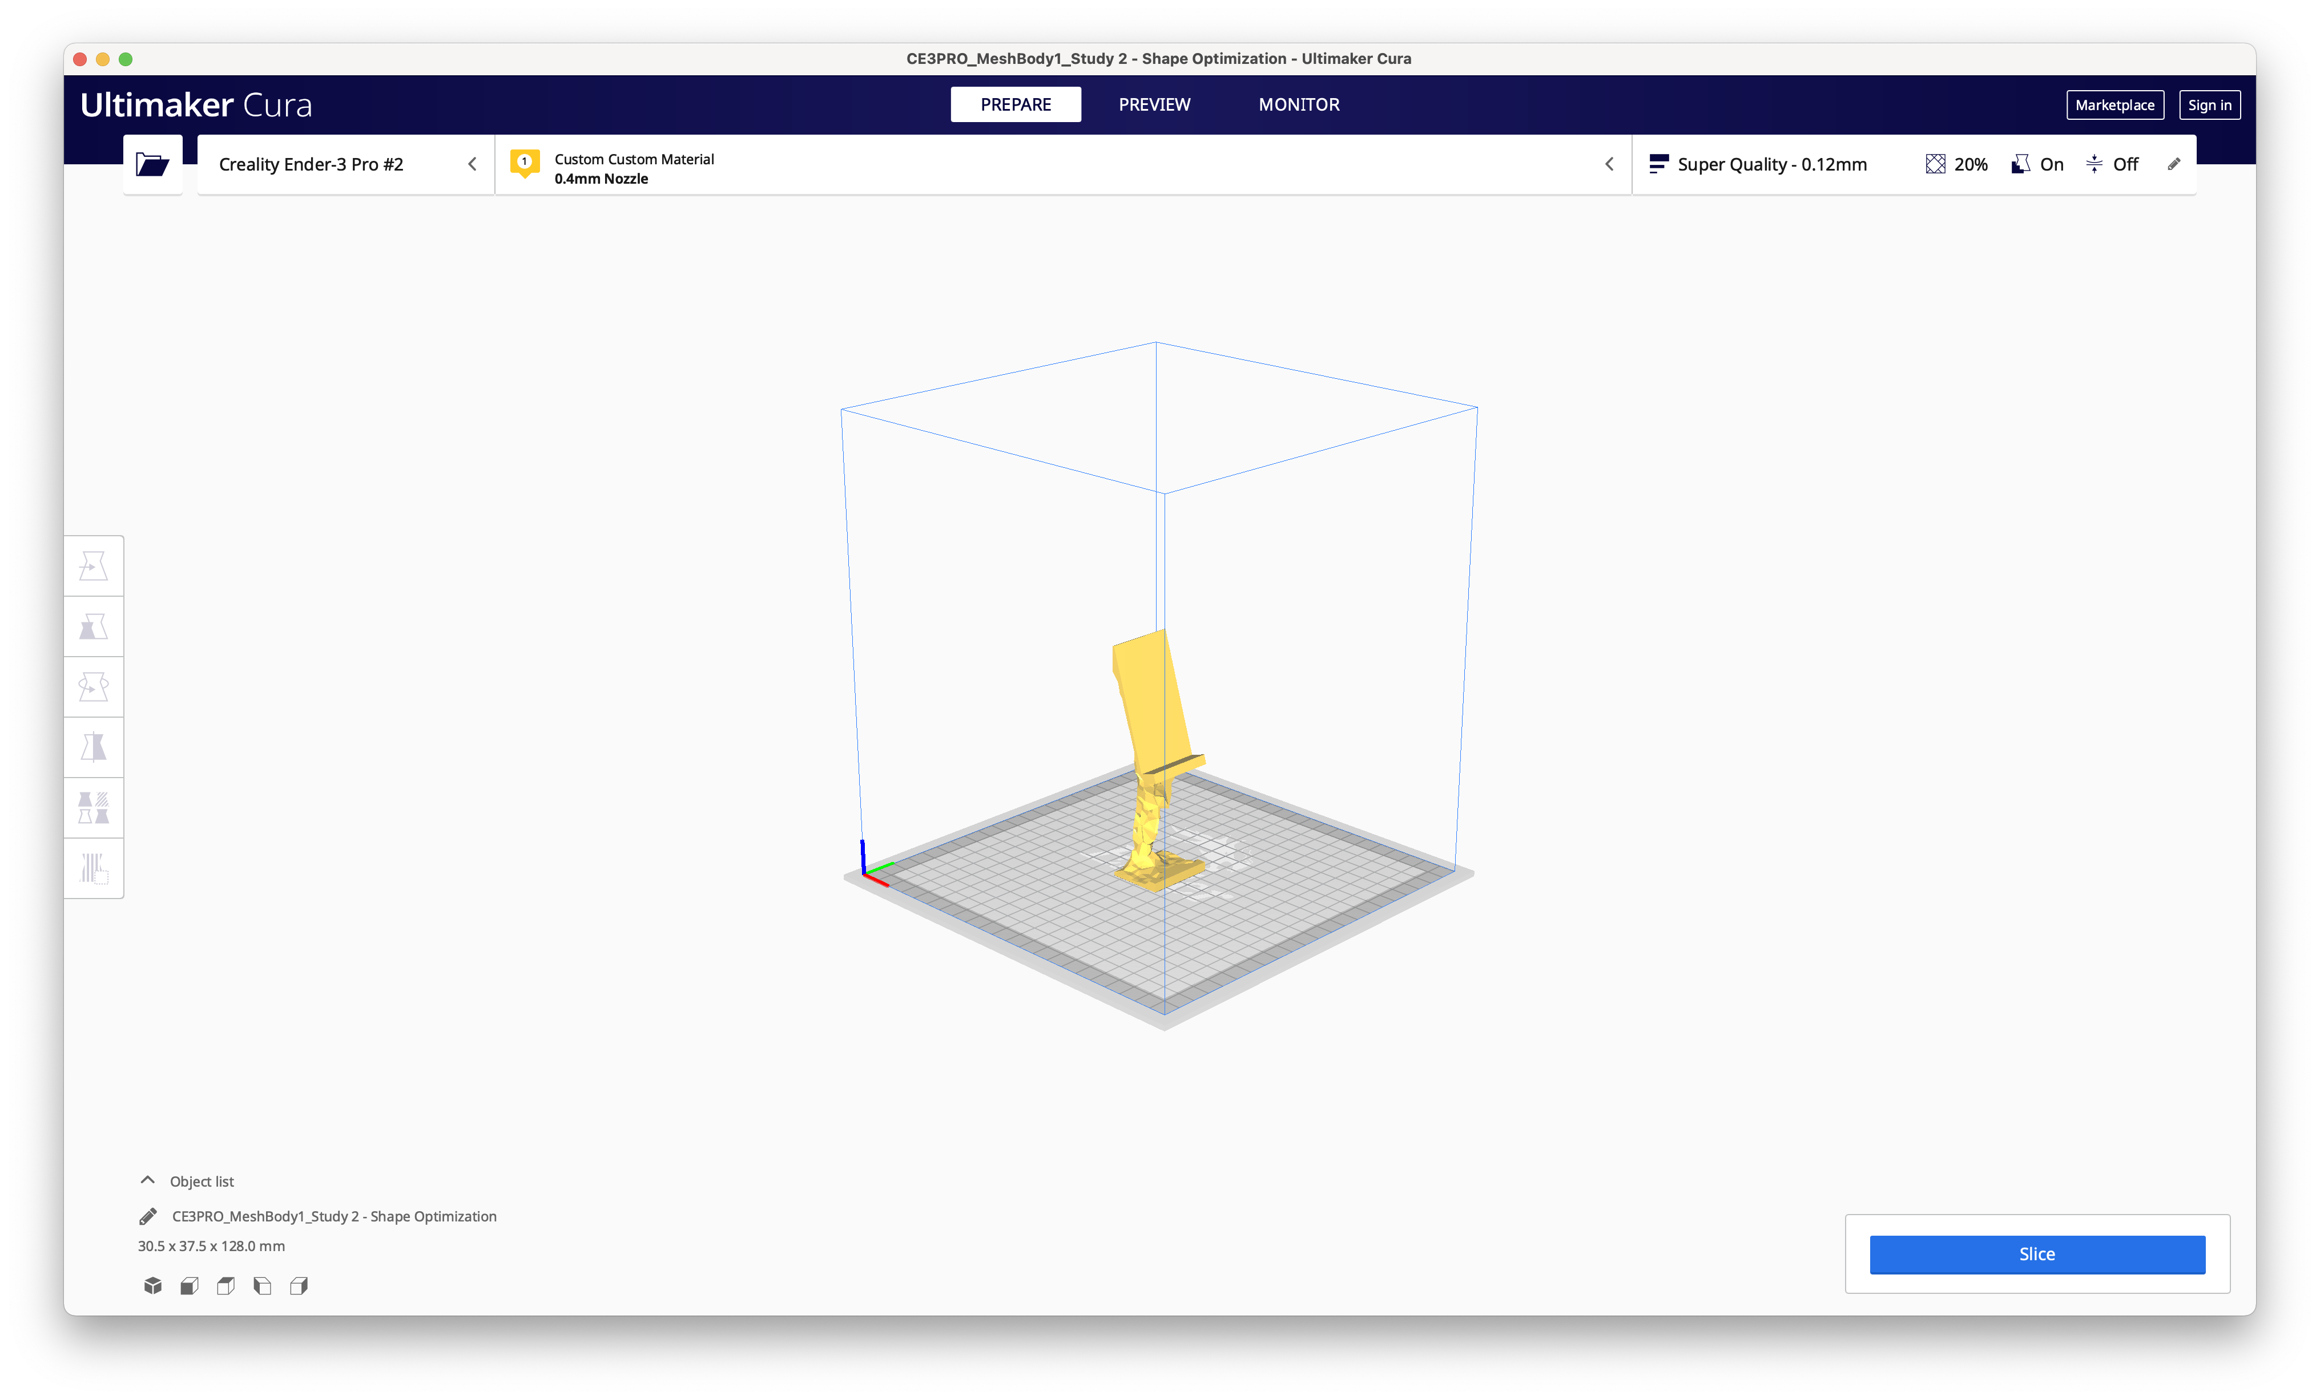This screenshot has height=1400, width=2320.
Task: Select the Rotate tool
Action: 93,687
